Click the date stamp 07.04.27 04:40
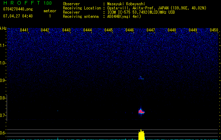The height and width of the screenshot is (140, 221). pyautogui.click(x=18, y=16)
